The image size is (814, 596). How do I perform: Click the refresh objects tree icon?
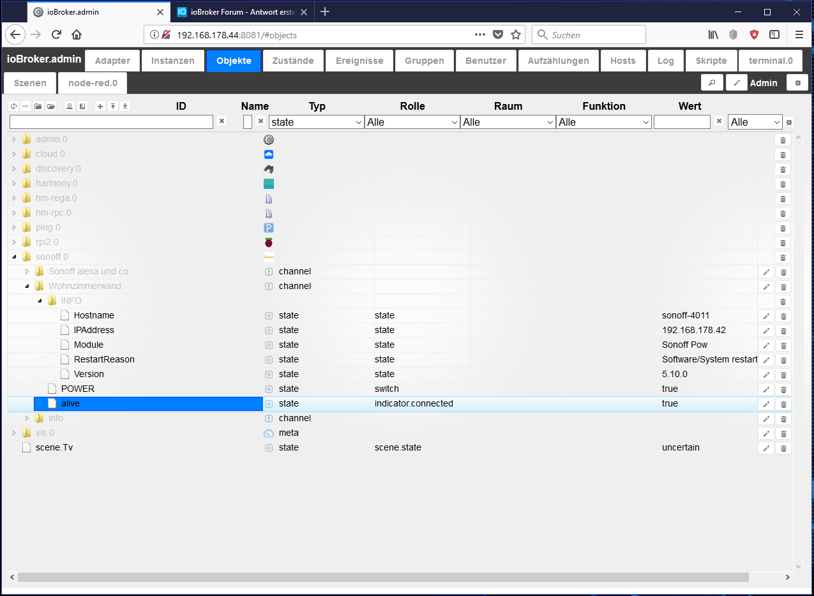coord(13,107)
